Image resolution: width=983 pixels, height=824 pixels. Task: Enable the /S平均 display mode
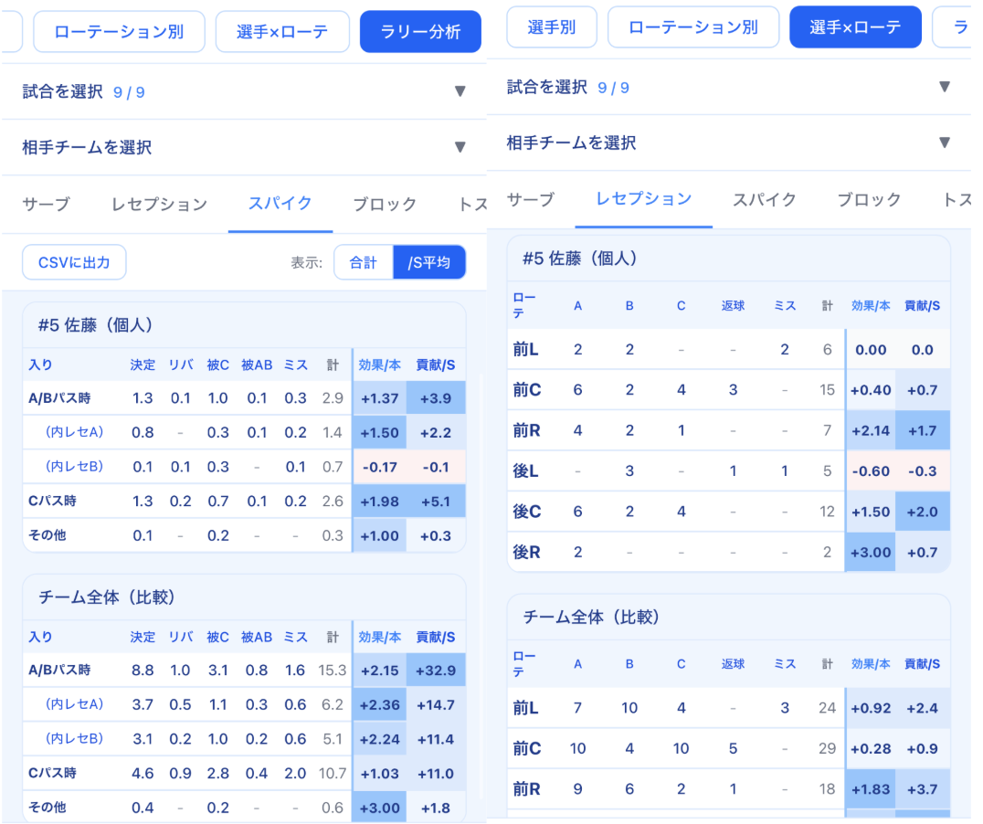tap(428, 261)
